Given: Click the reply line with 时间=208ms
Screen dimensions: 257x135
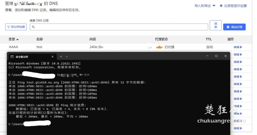Looking at the screenshot, I should click(53, 90).
